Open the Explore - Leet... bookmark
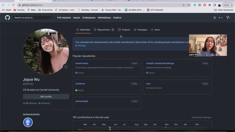The width and height of the screenshot is (235, 132). [x=65, y=10]
